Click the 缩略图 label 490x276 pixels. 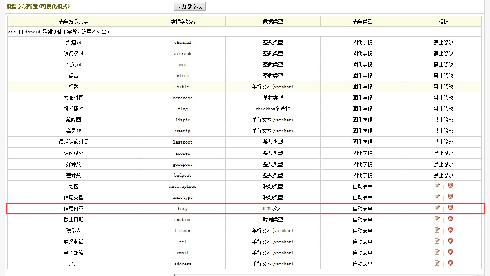[74, 120]
